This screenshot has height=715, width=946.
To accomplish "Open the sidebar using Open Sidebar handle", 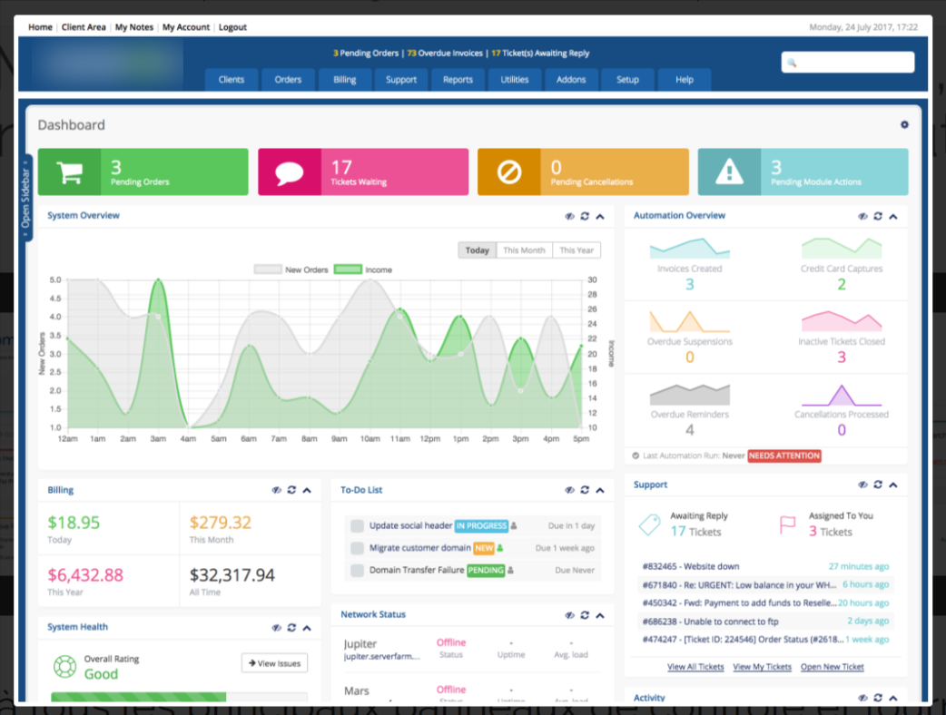I will tap(26, 198).
